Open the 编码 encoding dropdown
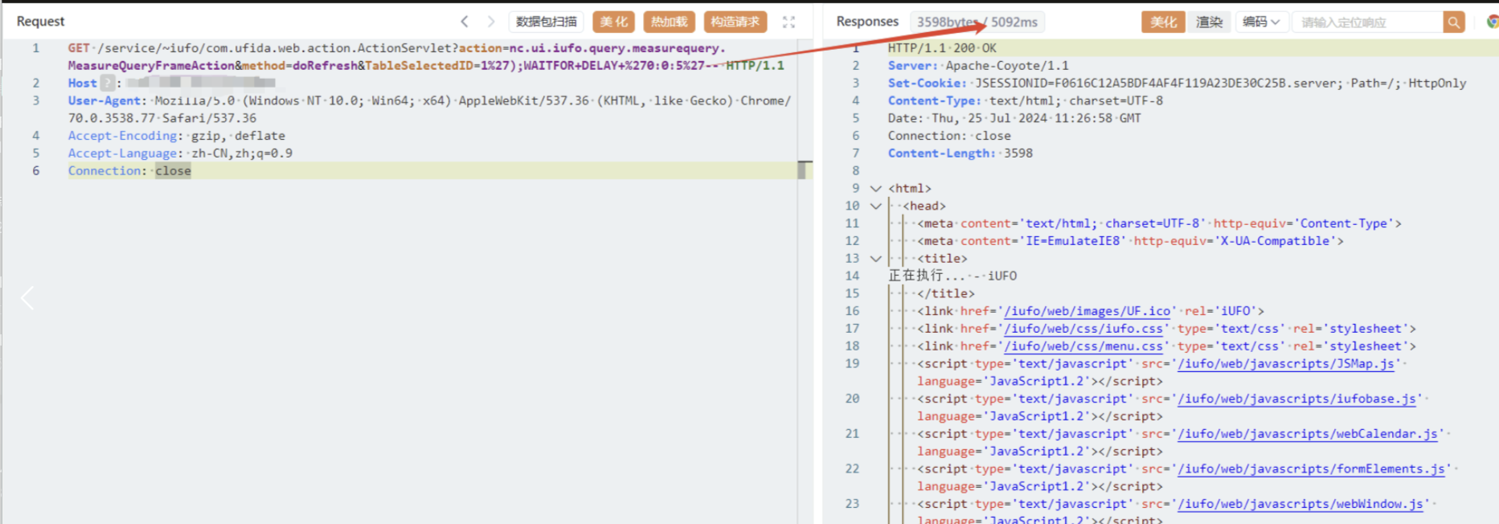Image resolution: width=1499 pixels, height=524 pixels. coord(1261,22)
